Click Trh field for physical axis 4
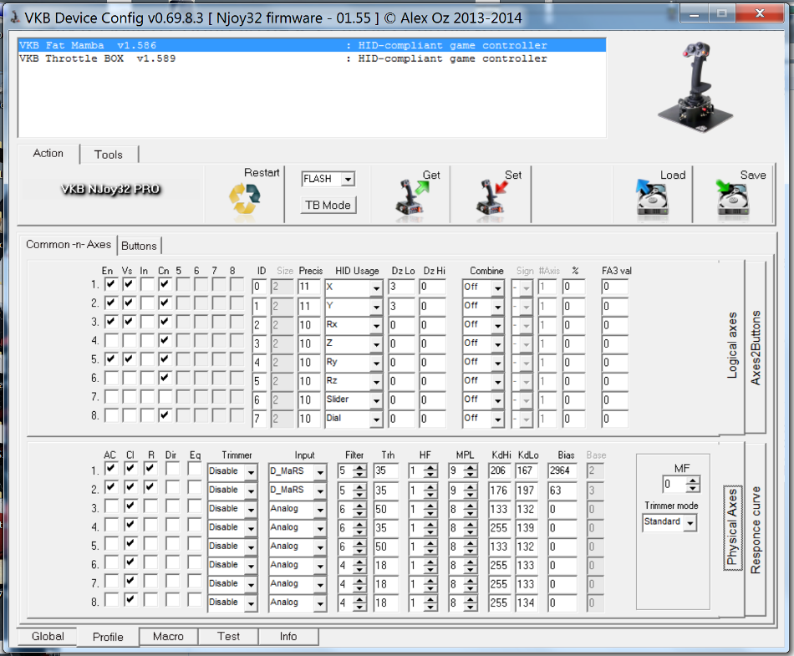 pyautogui.click(x=385, y=527)
